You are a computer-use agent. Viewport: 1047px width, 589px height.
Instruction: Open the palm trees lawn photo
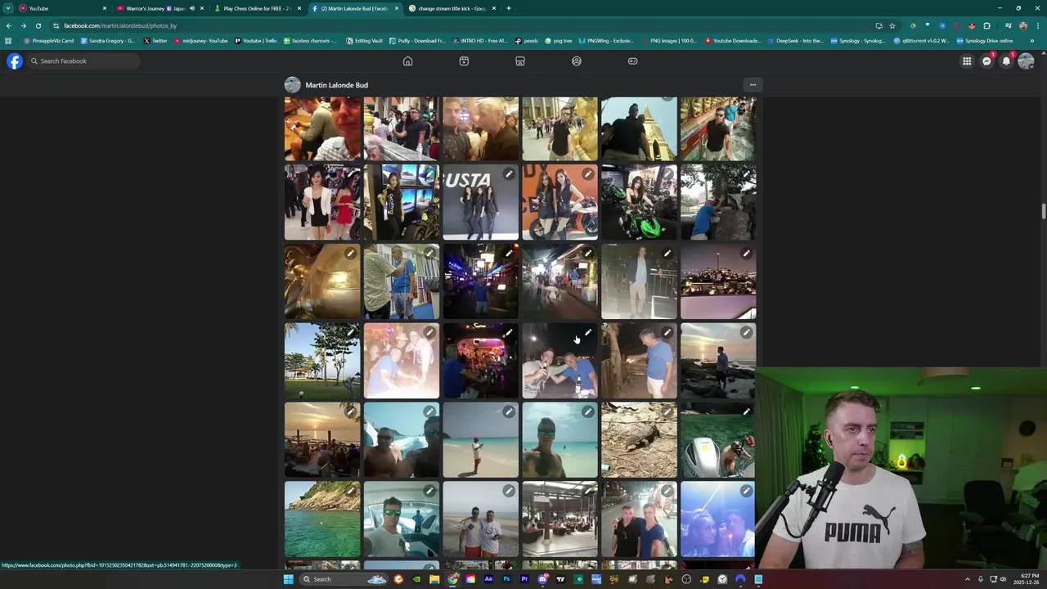(x=322, y=361)
